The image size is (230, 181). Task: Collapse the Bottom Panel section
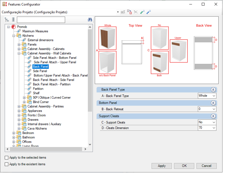(x=213, y=103)
